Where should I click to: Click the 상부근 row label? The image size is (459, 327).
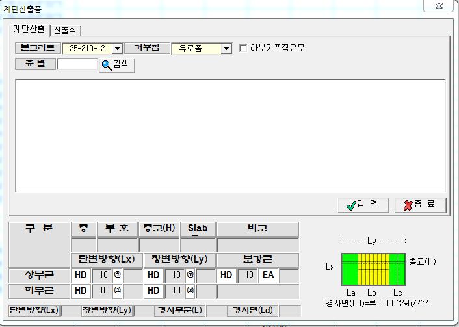(x=39, y=276)
